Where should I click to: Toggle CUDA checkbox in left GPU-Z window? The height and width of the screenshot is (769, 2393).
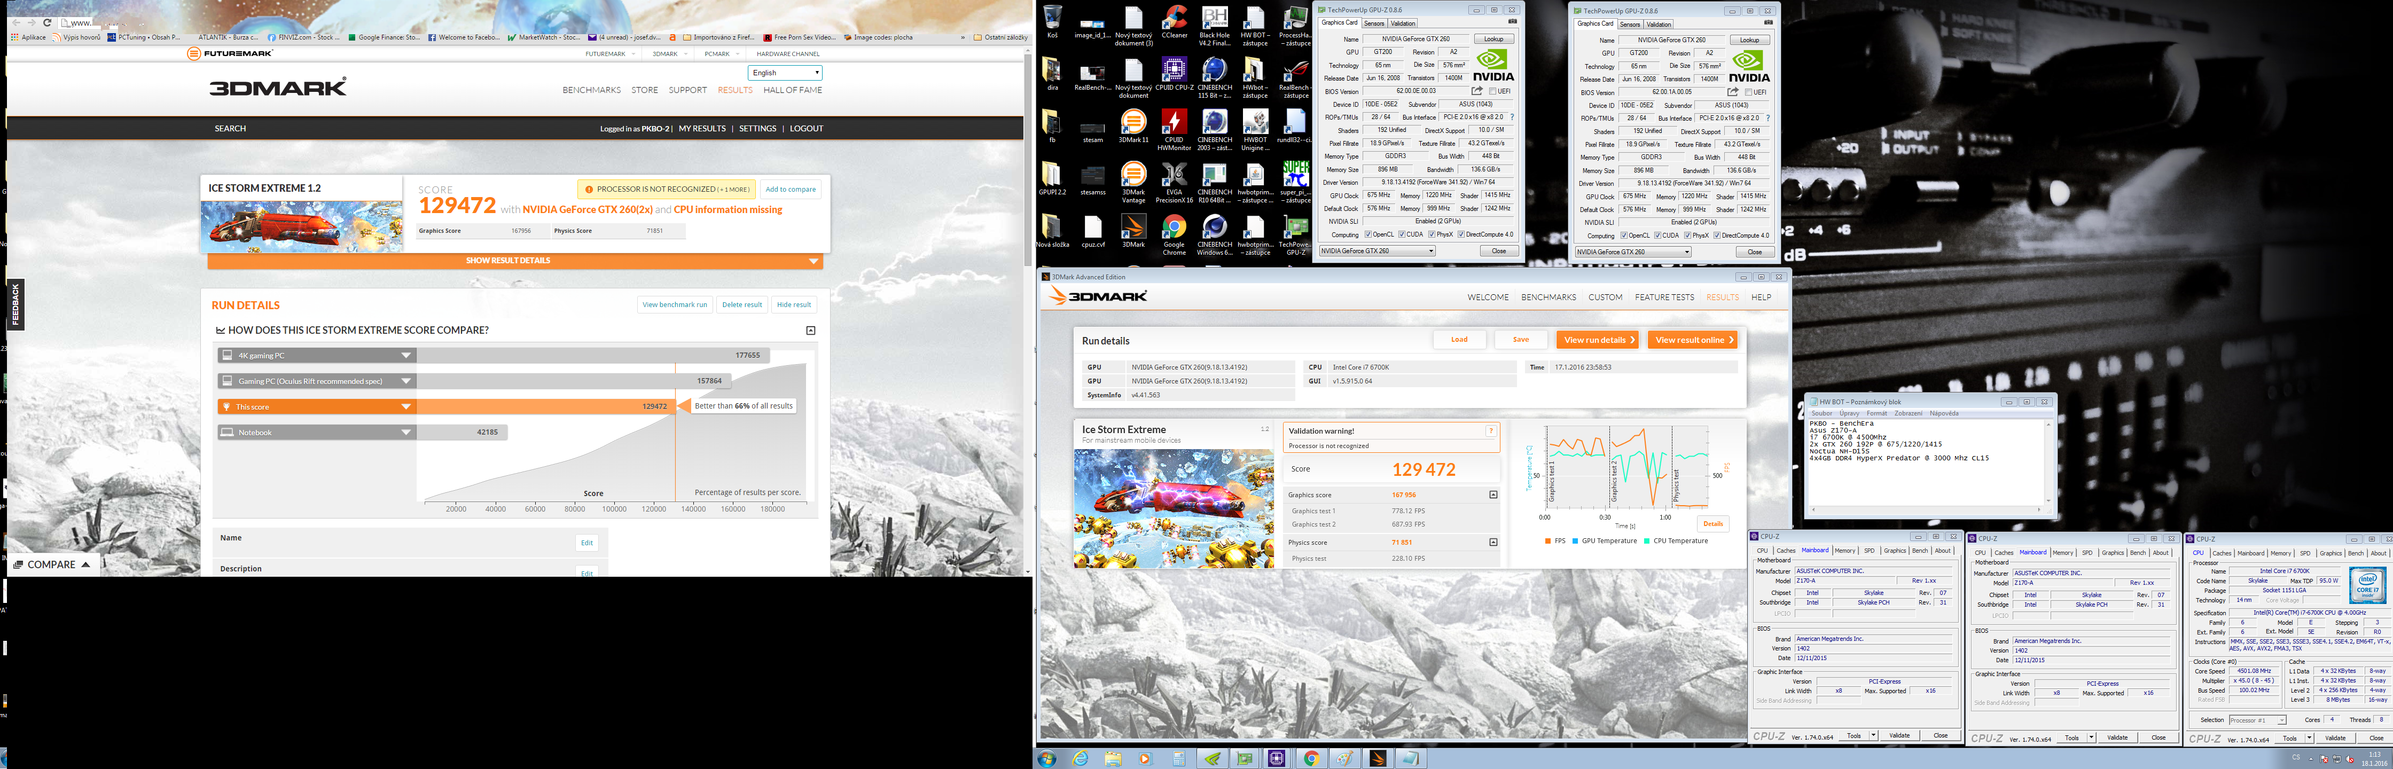[1401, 234]
